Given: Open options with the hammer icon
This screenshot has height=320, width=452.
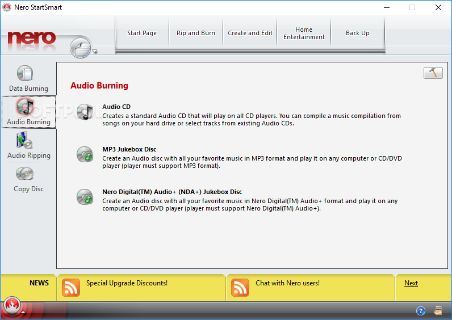Looking at the screenshot, I should (x=433, y=73).
